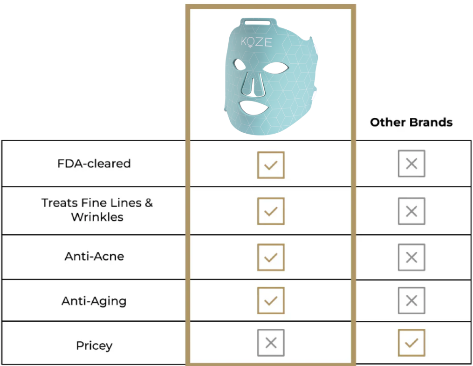The image size is (473, 366).
Task: Click the Pricey row label
Action: (94, 346)
